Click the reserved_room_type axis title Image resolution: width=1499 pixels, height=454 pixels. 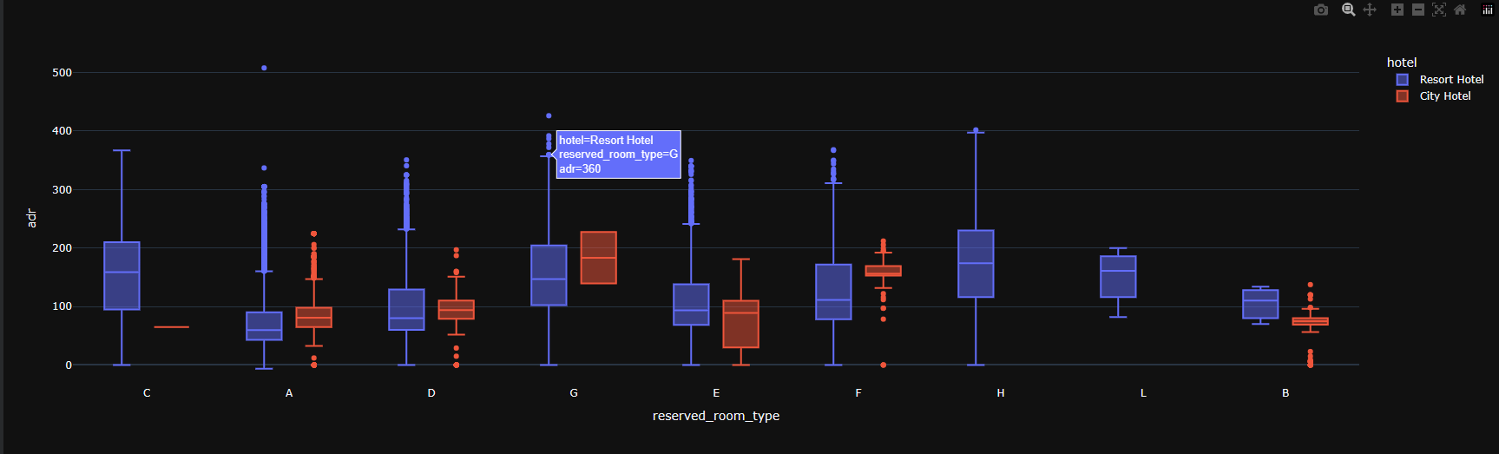coord(716,416)
